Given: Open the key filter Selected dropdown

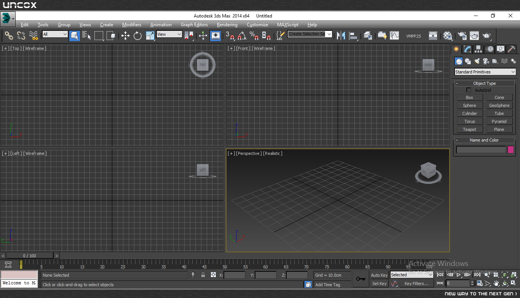Looking at the screenshot, I should point(412,275).
